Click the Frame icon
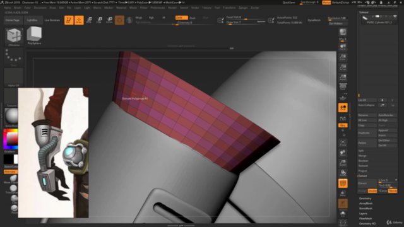Viewport: 404px width, 227px height. [343, 143]
